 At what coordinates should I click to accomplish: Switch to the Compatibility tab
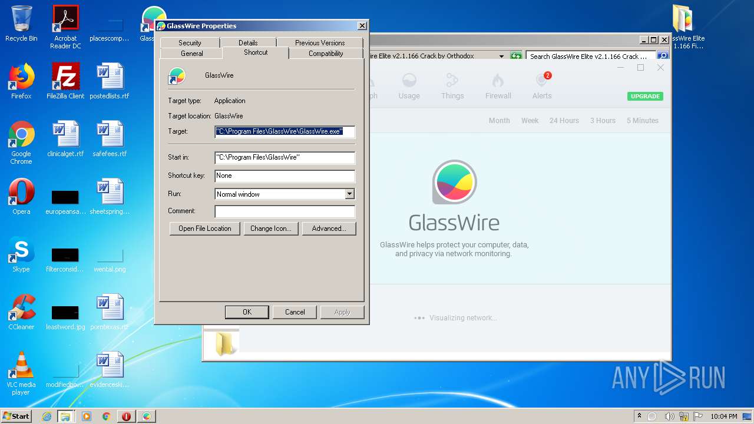(326, 53)
